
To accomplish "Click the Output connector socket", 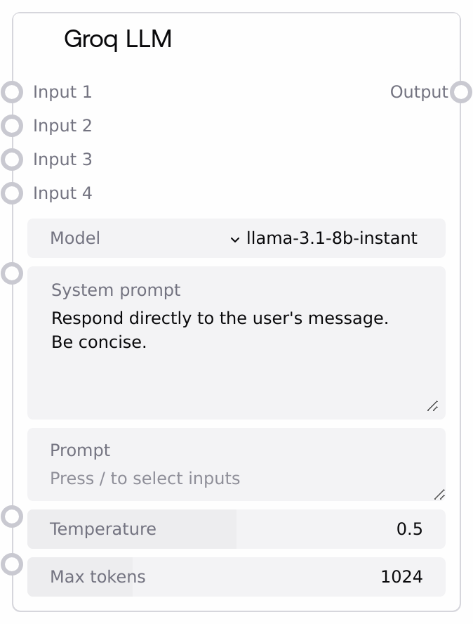I will [460, 92].
